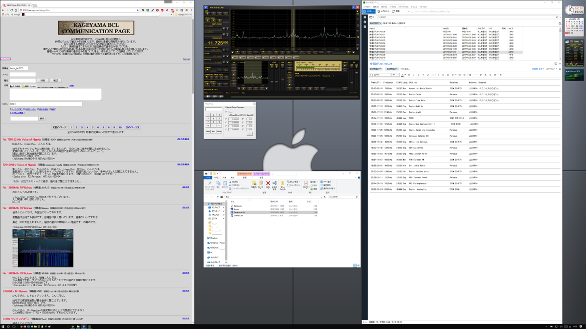Open 新しい項目 dropdown in Explorer ribbon

pos(293,182)
